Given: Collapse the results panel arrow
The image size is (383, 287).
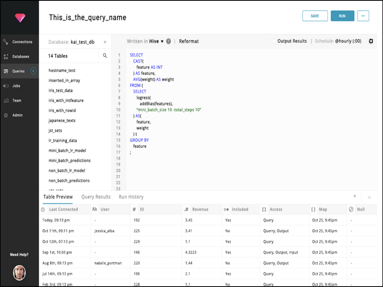Looking at the screenshot, I should pos(355,196).
